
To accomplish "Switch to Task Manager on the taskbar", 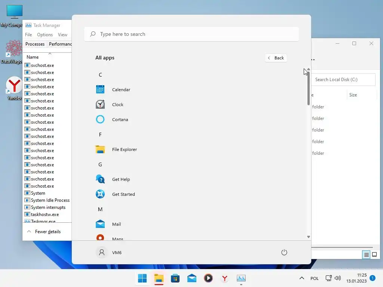I will (x=241, y=278).
